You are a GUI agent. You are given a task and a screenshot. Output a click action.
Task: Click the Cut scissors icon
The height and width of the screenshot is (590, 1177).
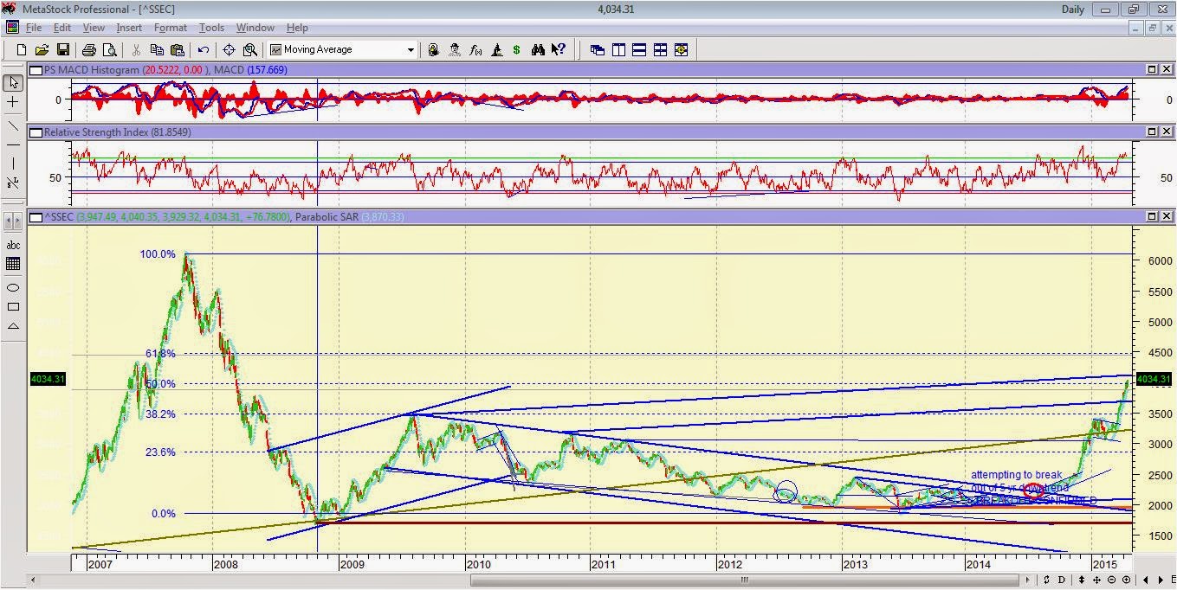coord(137,50)
